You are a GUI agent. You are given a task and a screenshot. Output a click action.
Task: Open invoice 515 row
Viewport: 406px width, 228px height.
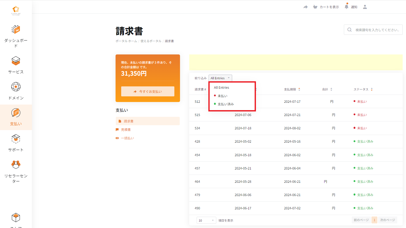click(x=296, y=115)
